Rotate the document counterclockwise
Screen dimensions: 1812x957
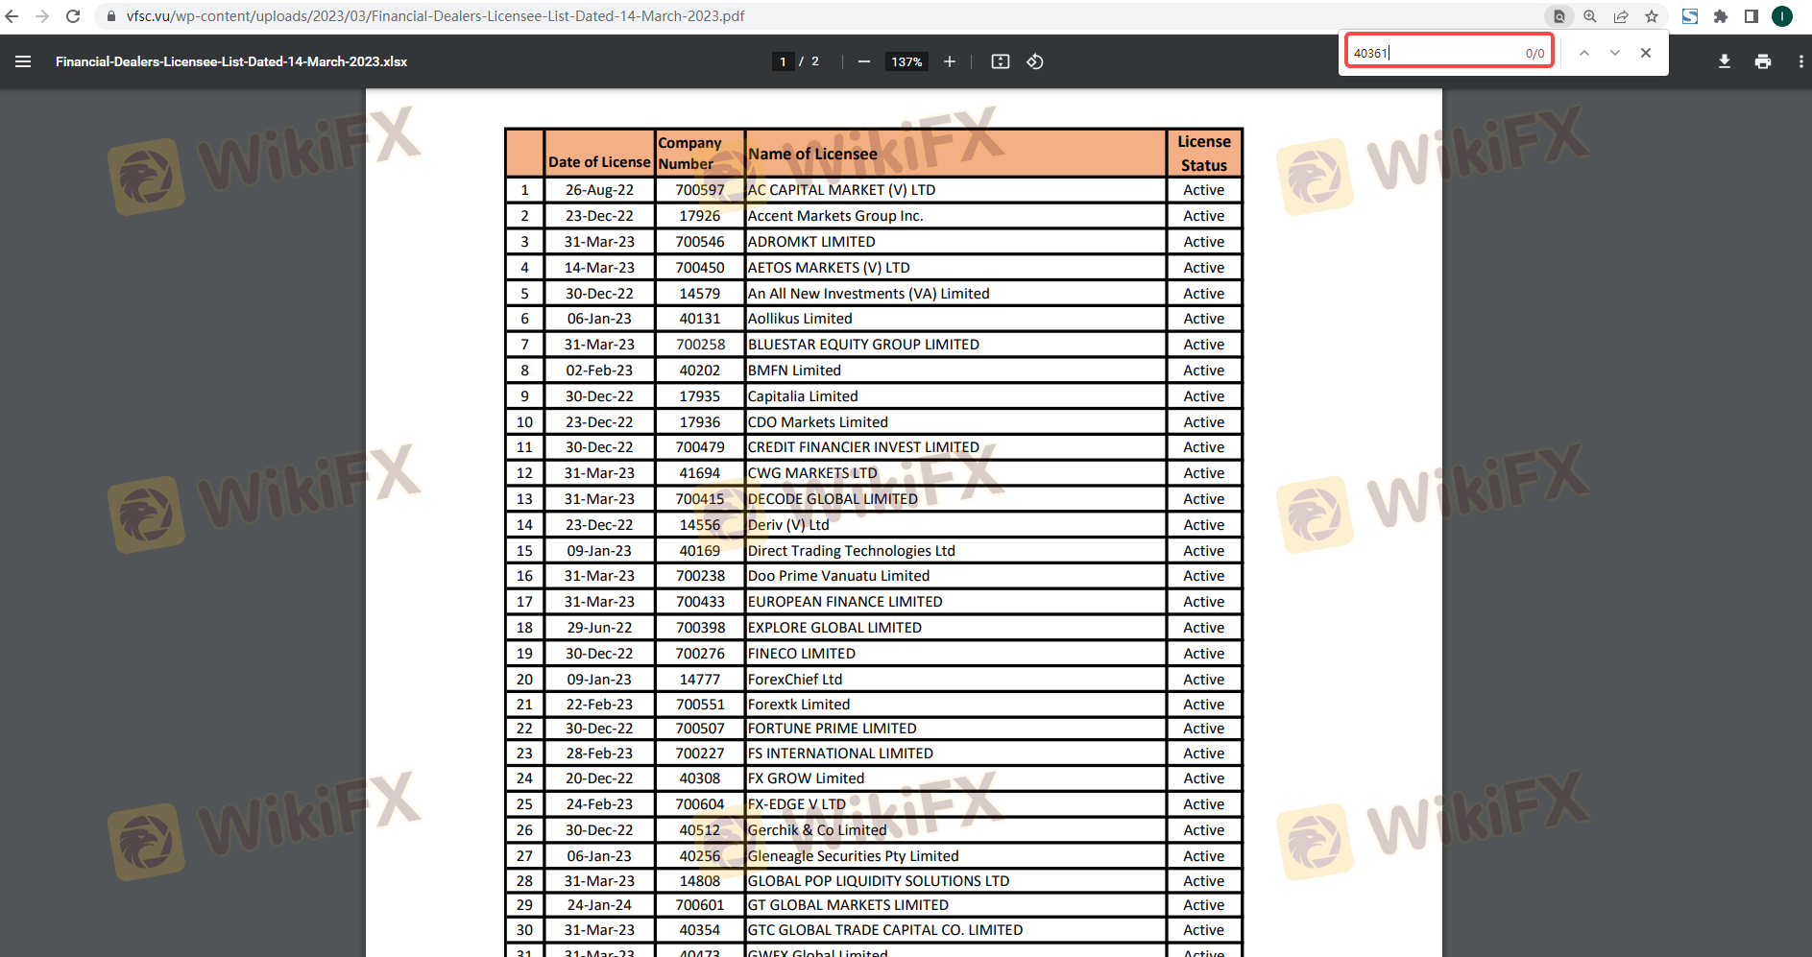coord(1035,61)
